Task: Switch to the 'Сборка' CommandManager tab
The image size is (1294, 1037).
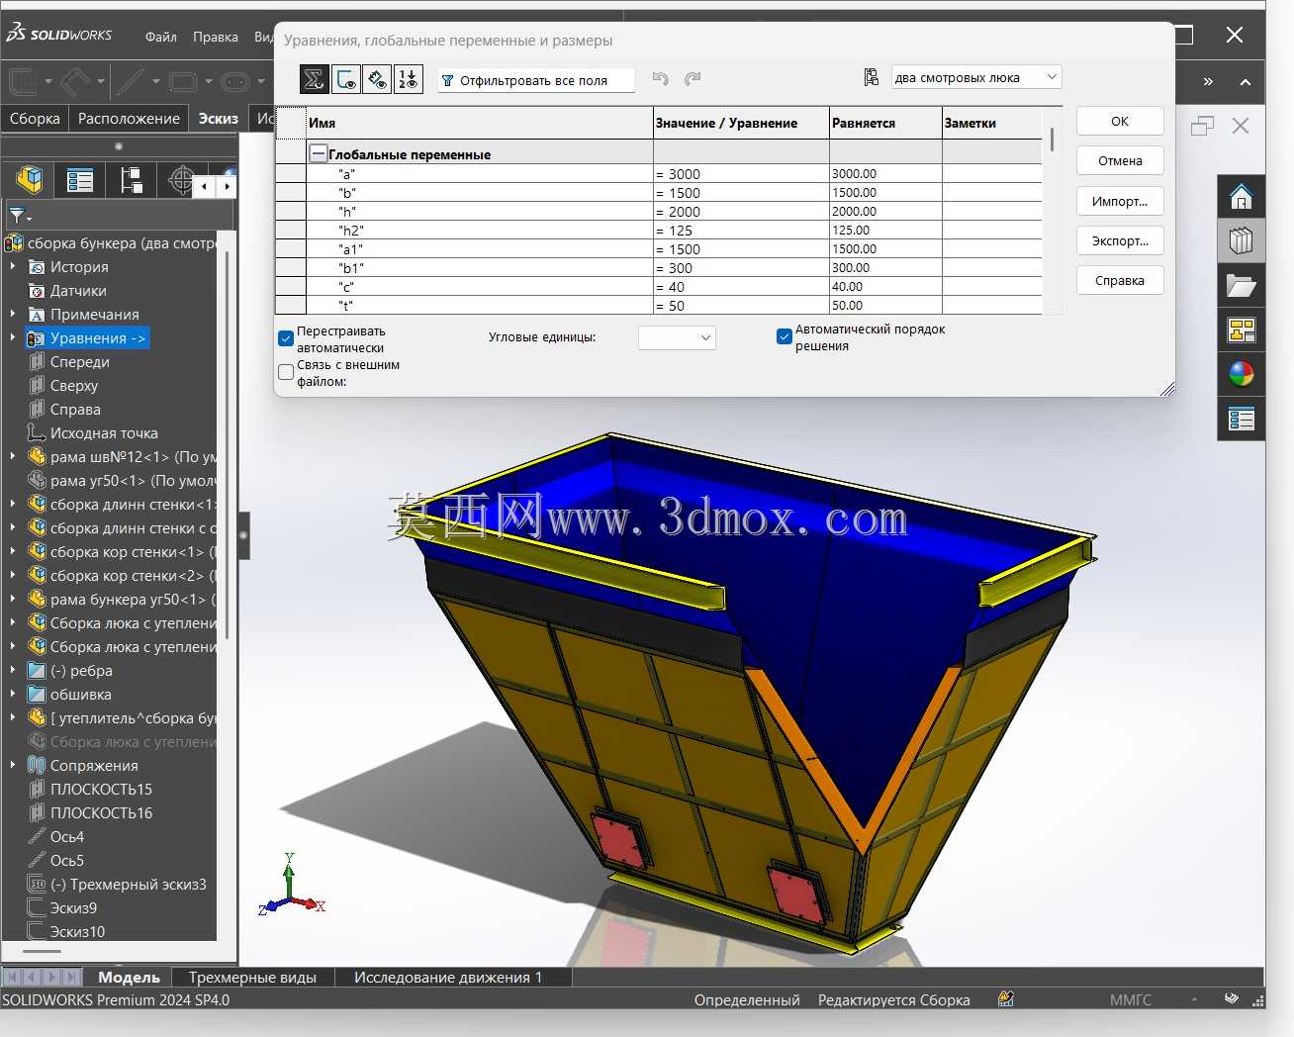Action: click(35, 118)
